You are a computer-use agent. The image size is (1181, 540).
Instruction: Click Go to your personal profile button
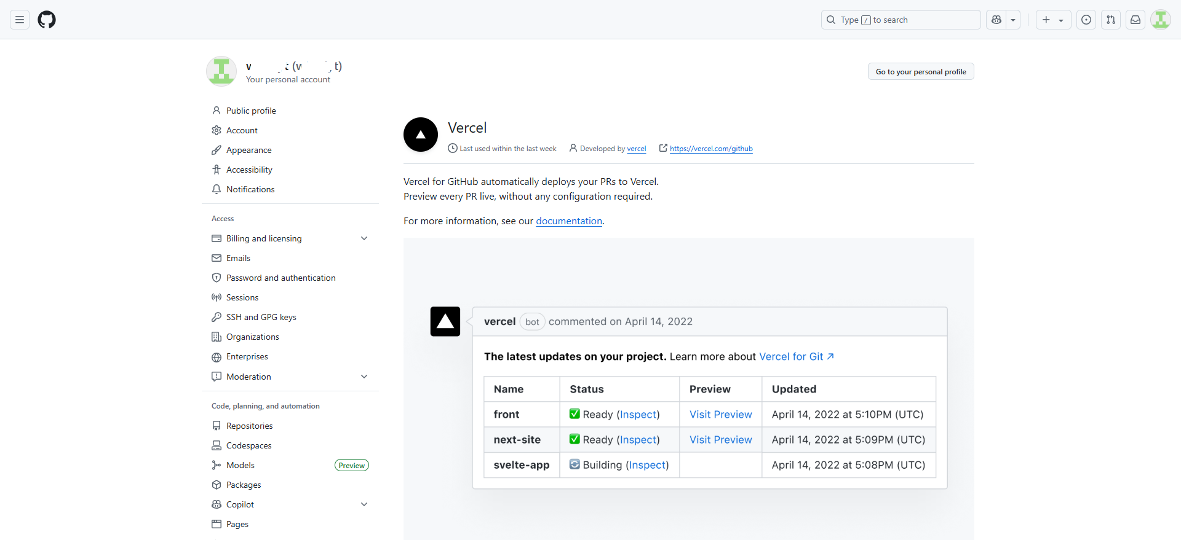tap(921, 71)
